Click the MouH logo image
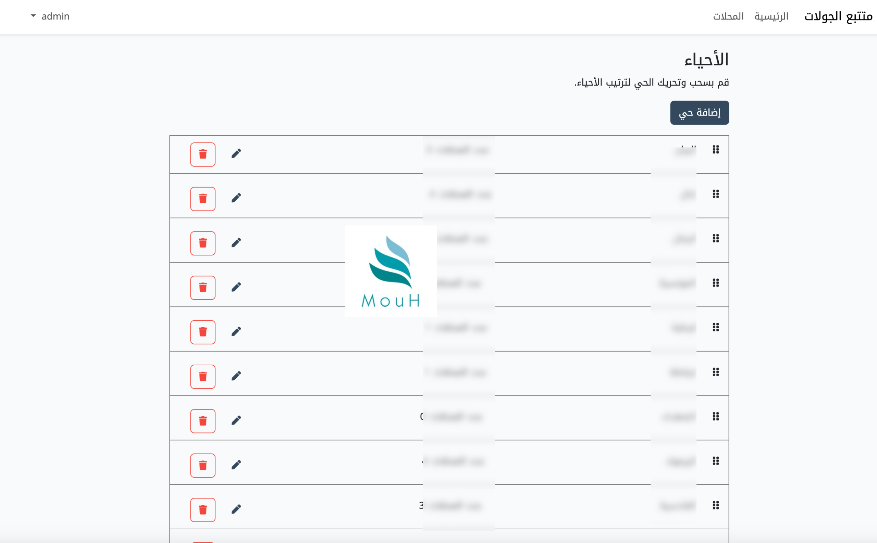The width and height of the screenshot is (877, 543). [x=391, y=271]
